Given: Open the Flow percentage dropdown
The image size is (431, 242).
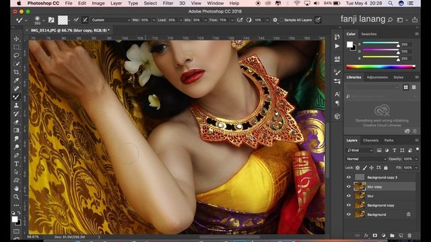Looking at the screenshot, I should (232, 20).
